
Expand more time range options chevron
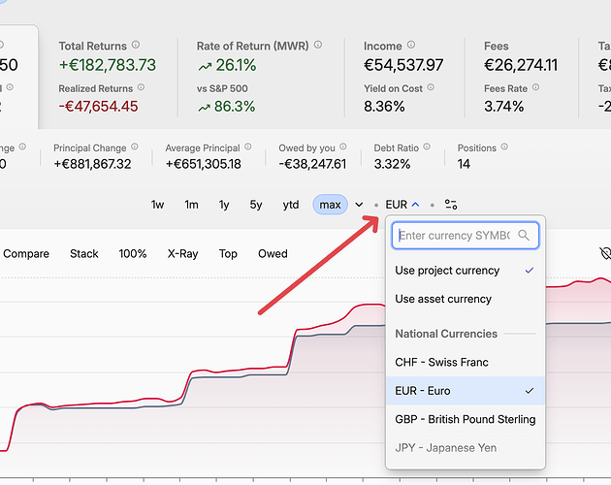point(359,205)
